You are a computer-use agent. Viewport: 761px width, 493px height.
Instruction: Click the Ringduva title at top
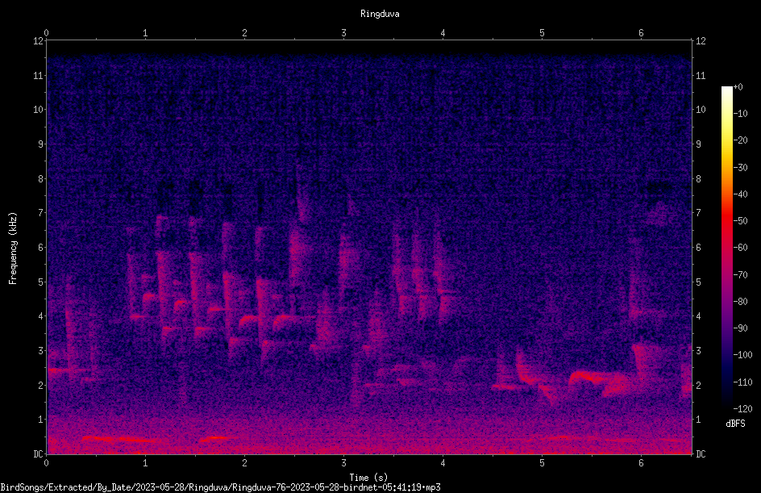click(x=380, y=14)
